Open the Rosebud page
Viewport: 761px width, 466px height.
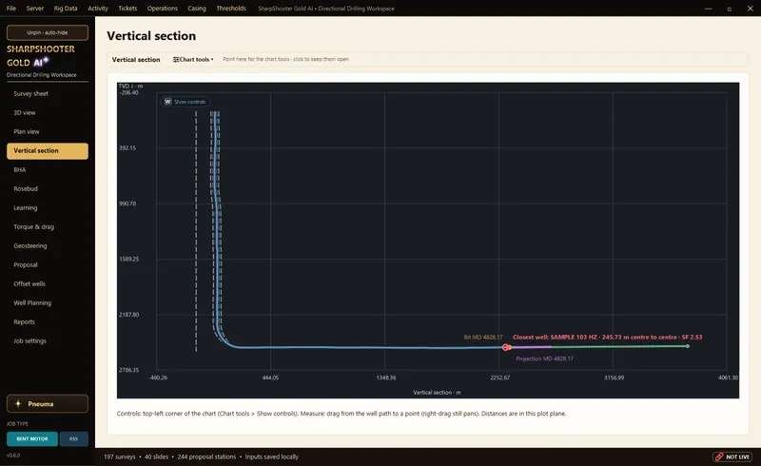(x=48, y=189)
